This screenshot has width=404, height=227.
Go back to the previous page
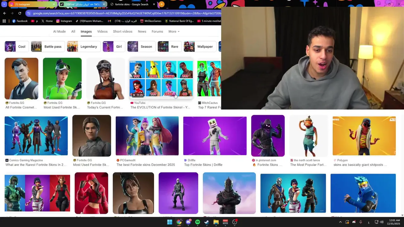point(4,13)
